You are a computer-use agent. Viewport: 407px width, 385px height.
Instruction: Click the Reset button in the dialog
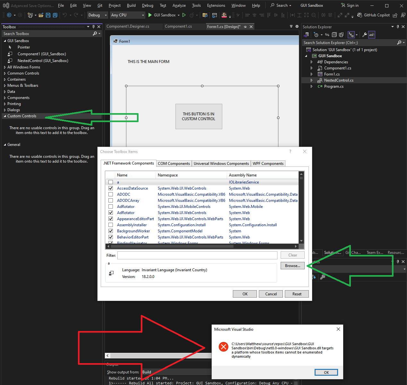[x=297, y=294]
